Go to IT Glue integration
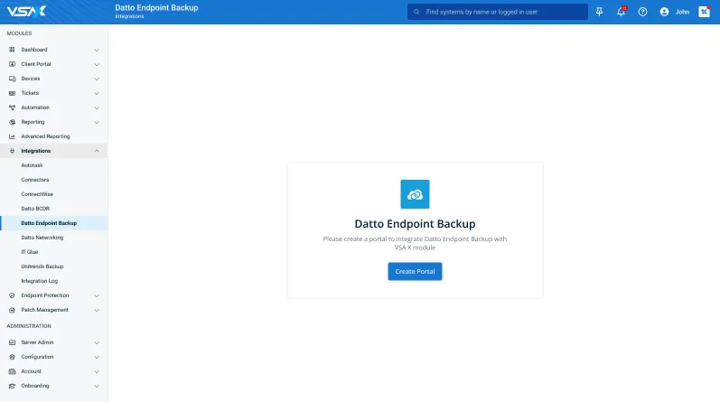 (30, 252)
